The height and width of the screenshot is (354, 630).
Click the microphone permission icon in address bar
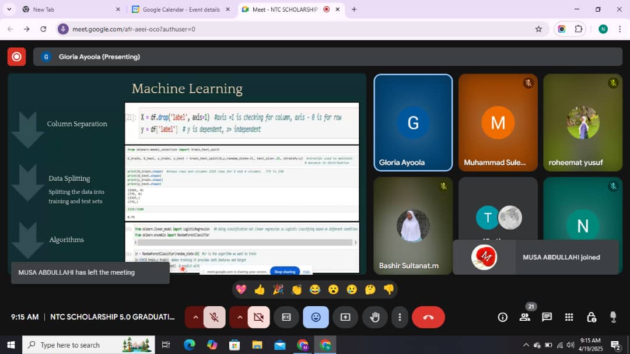point(63,29)
